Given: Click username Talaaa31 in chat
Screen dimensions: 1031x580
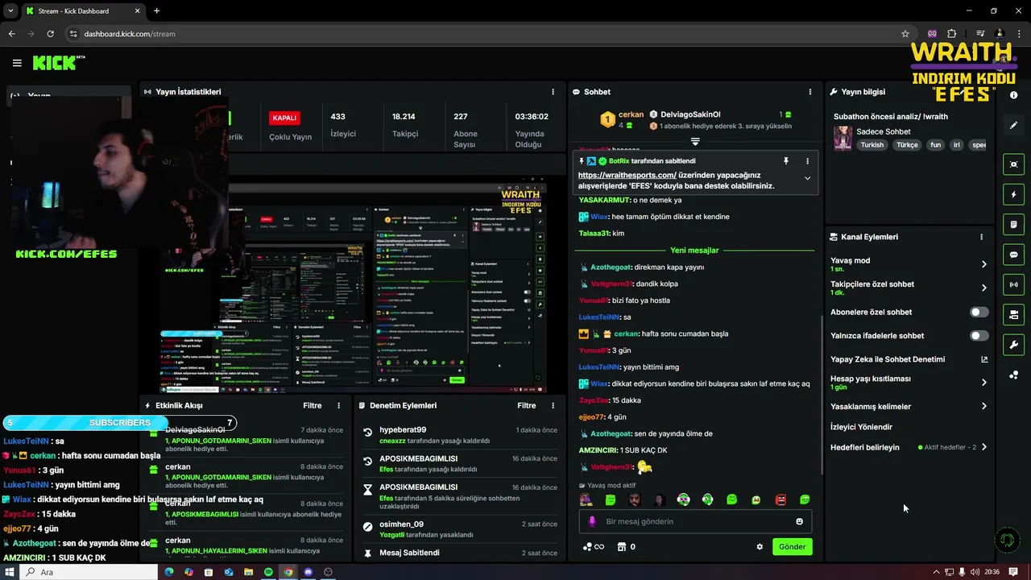Looking at the screenshot, I should tap(594, 234).
